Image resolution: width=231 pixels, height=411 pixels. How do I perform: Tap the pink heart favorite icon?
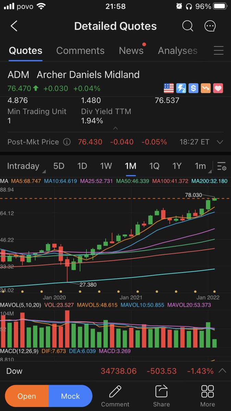(x=218, y=88)
